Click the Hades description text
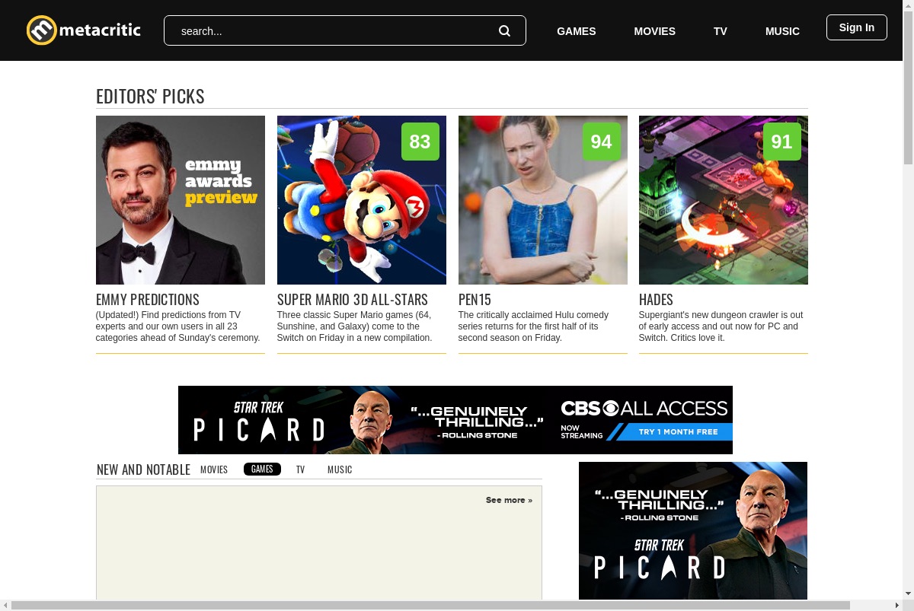Image resolution: width=914 pixels, height=611 pixels. 721,326
